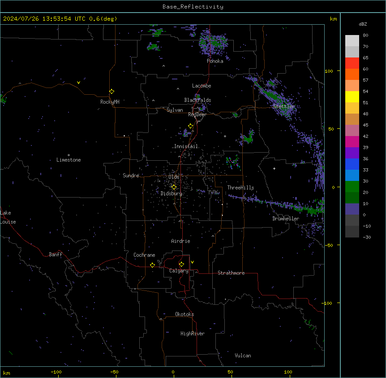Pick the orange 60-57 dBZ legend swatch
The image size is (386, 378).
point(352,74)
